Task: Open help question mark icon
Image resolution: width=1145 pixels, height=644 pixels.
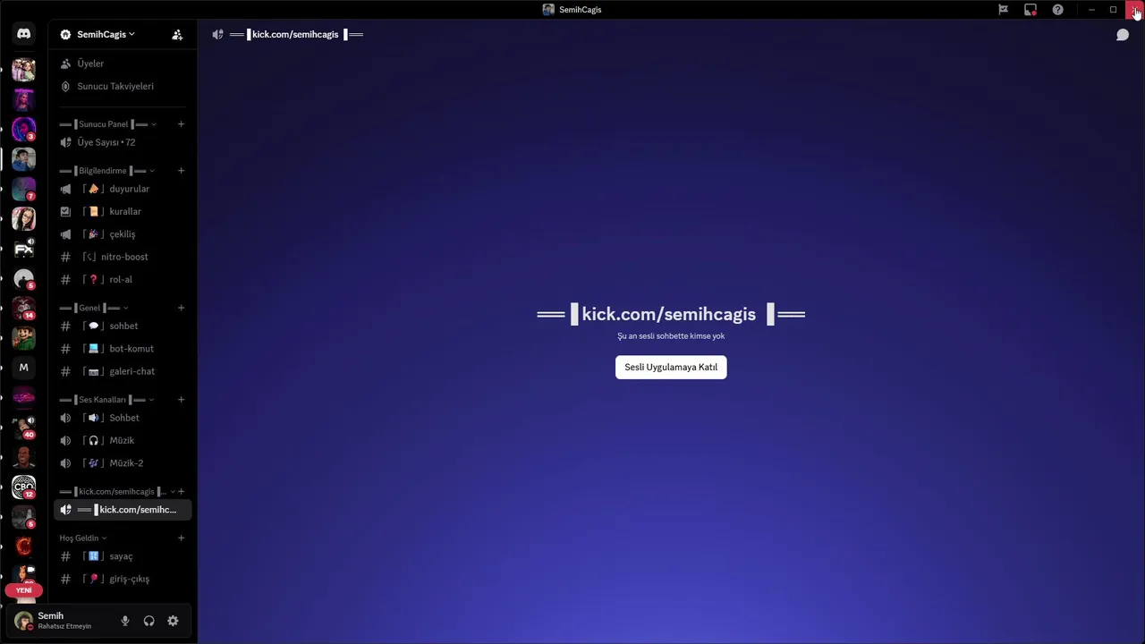Action: 1058,10
